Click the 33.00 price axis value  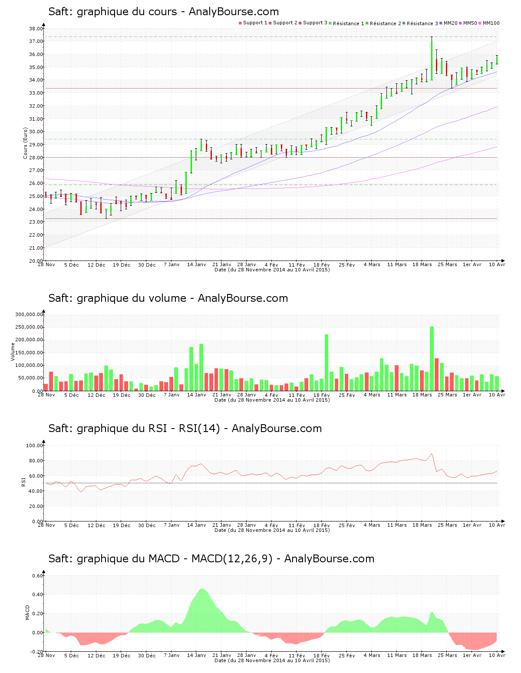pos(36,93)
